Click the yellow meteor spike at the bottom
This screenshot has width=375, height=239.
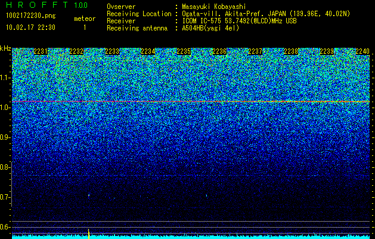tap(89, 234)
